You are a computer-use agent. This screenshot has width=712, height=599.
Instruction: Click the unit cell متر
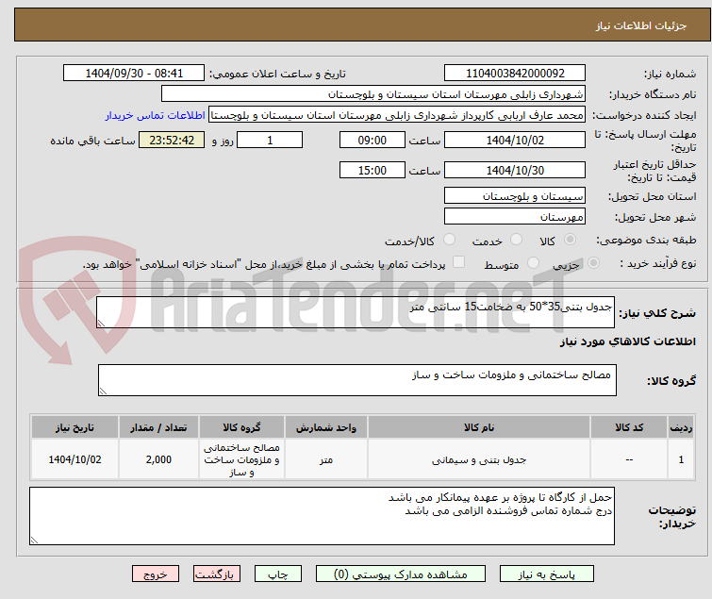pyautogui.click(x=326, y=459)
